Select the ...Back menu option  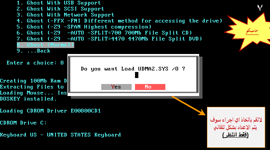pyautogui.click(x=33, y=51)
